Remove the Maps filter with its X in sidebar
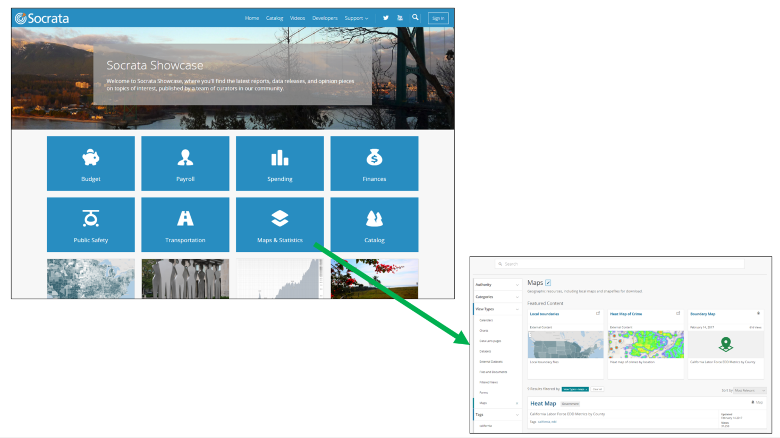This screenshot has height=438, width=780. [x=517, y=403]
